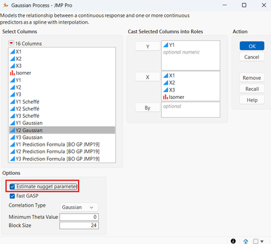Click the home window icon in status bar
This screenshot has width=271, height=244.
pyautogui.click(x=246, y=241)
